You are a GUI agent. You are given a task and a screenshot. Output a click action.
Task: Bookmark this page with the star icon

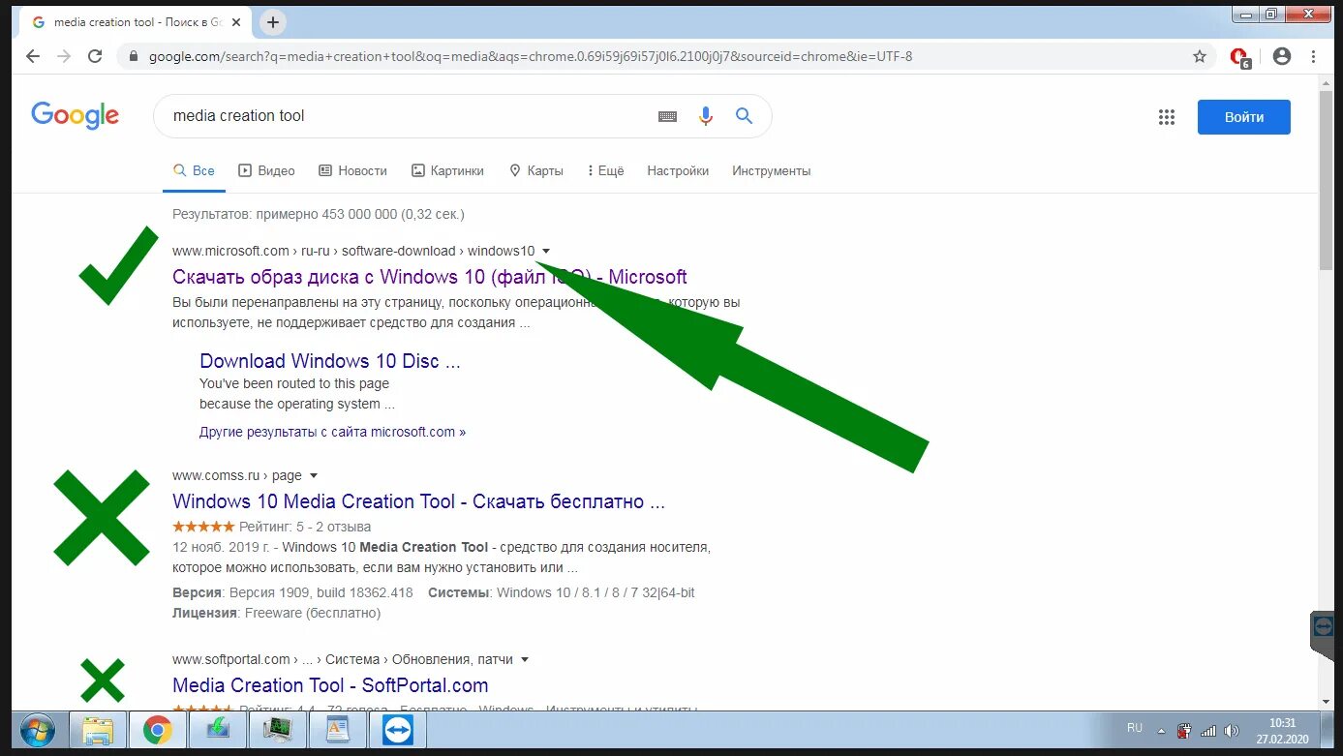[x=1200, y=56]
